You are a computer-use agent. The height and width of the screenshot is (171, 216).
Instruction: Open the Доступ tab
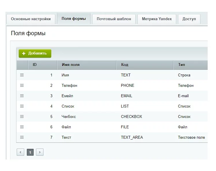(189, 19)
